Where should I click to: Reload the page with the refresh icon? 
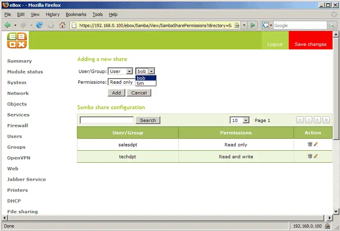pyautogui.click(x=39, y=25)
